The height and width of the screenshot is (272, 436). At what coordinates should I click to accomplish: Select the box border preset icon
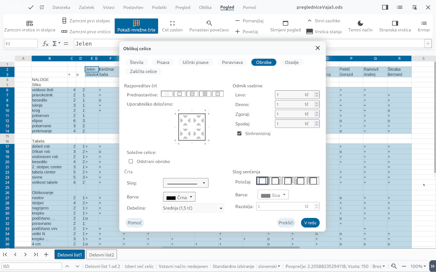[x=179, y=94]
